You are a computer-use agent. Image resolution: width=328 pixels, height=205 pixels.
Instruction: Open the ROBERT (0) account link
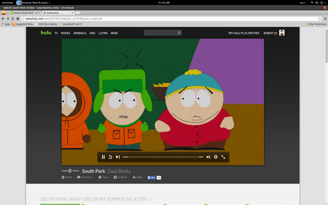(270, 33)
